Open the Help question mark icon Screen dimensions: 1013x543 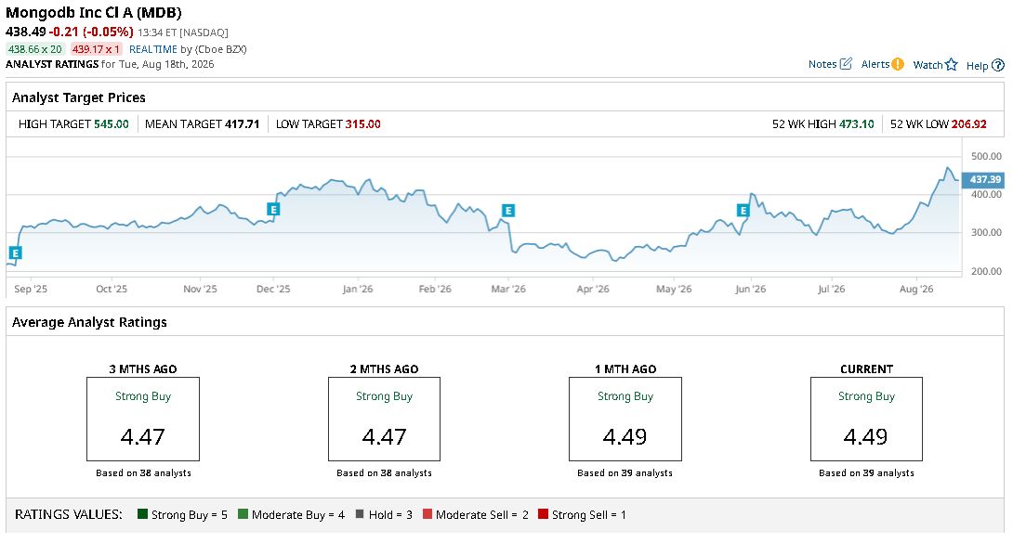(998, 65)
